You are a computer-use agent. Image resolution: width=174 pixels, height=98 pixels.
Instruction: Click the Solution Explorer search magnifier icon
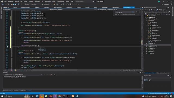click(x=169, y=12)
